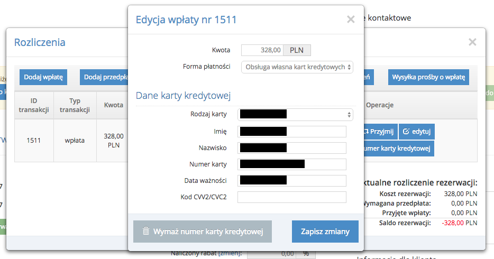Click the Imię input field
The width and height of the screenshot is (494, 259).
coord(292,132)
